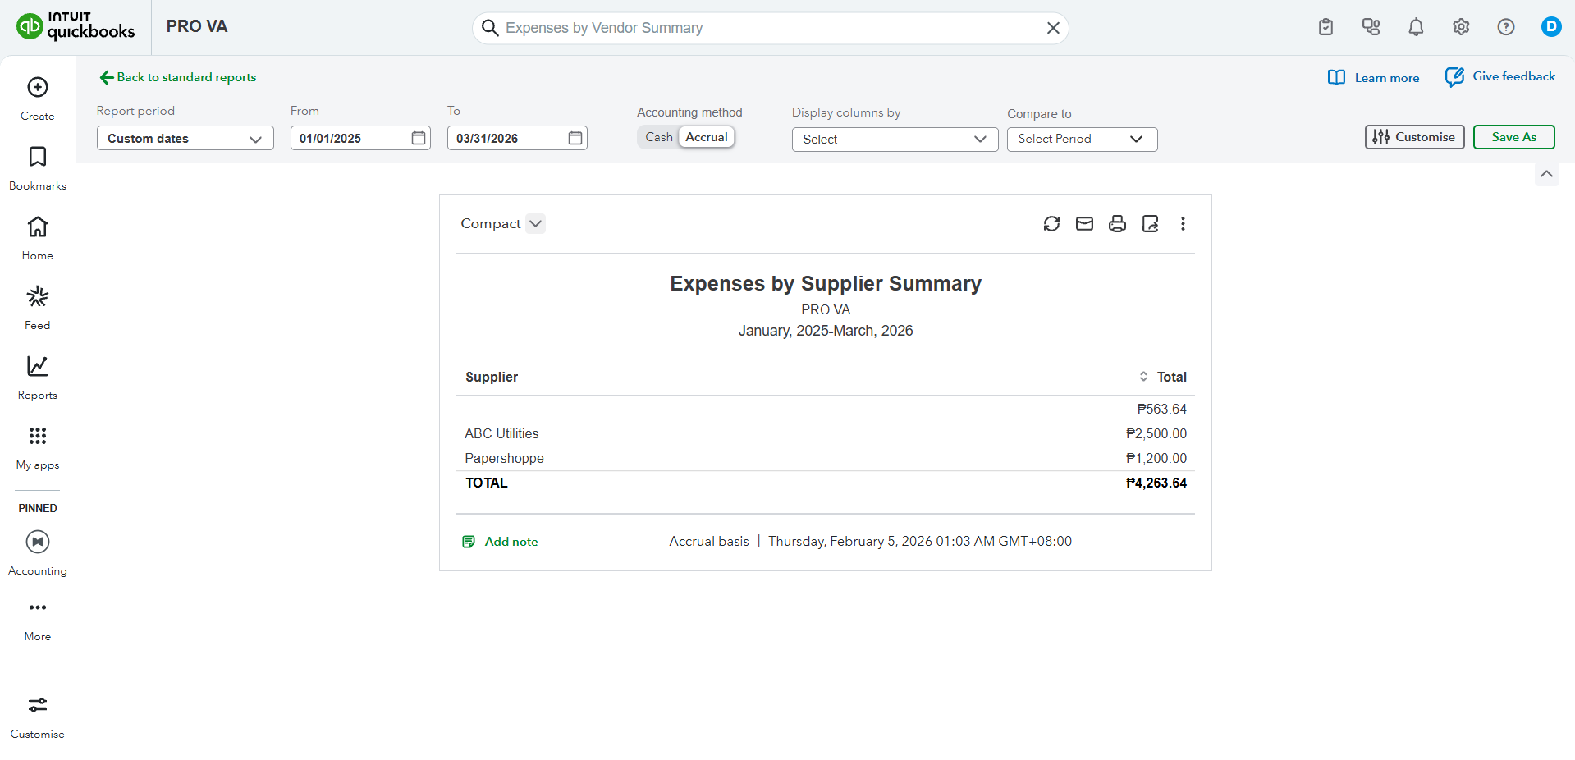
Task: Toggle sort order on the Total column
Action: (x=1143, y=377)
